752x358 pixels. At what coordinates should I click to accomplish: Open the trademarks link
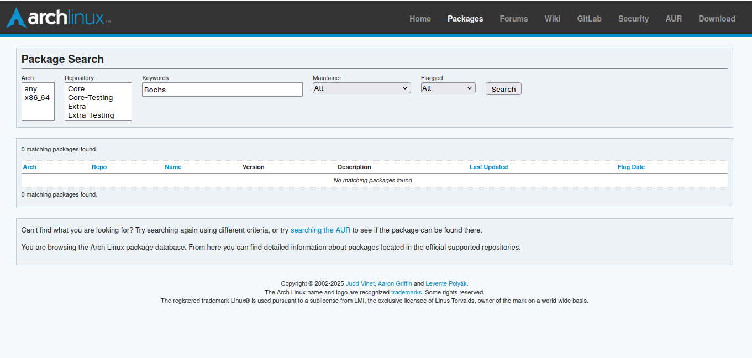[406, 292]
